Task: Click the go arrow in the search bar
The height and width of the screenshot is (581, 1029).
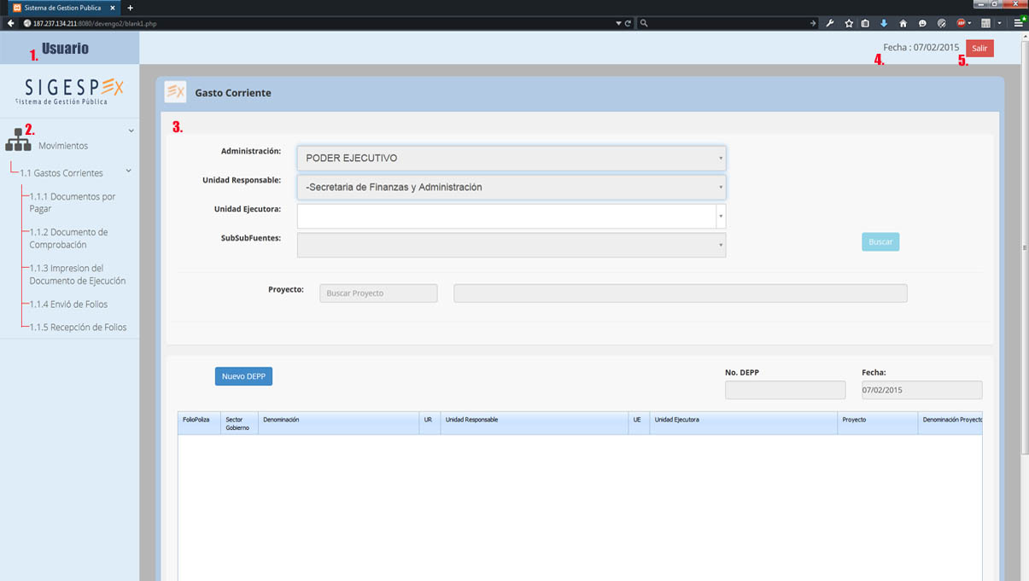Action: [x=813, y=23]
